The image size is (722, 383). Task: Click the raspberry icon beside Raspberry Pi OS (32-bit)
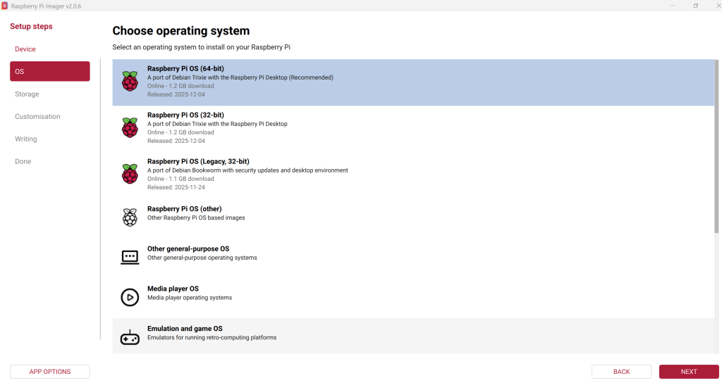tap(130, 127)
